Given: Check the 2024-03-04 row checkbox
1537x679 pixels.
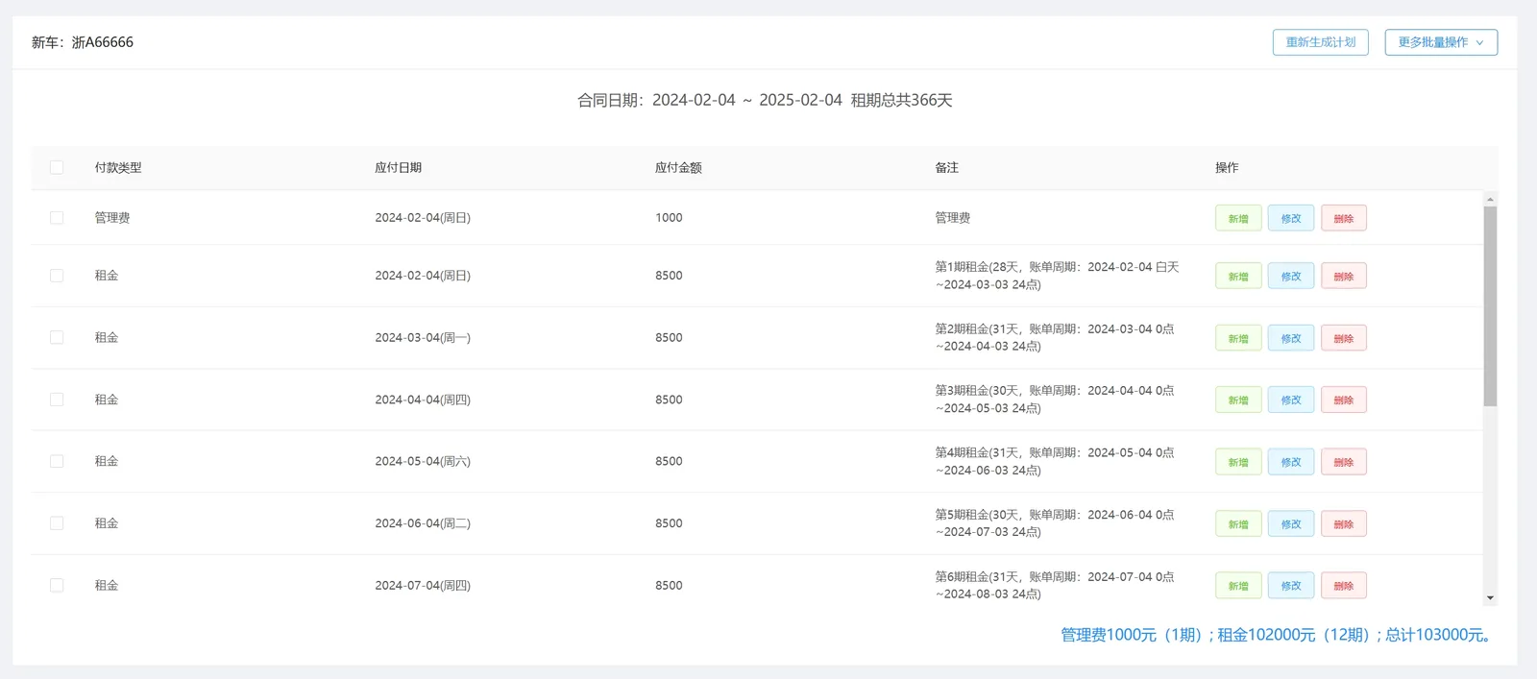Looking at the screenshot, I should (x=57, y=337).
